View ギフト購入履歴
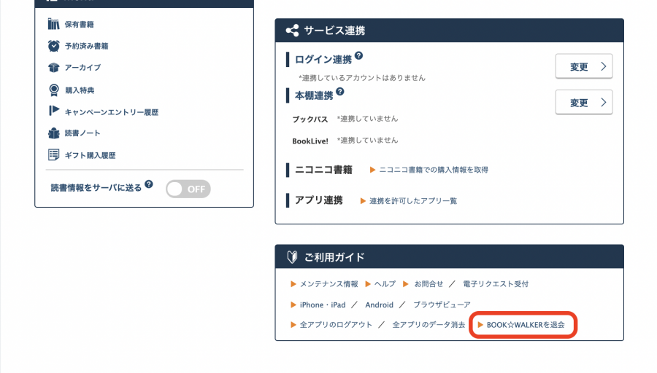The height and width of the screenshot is (373, 657). click(90, 155)
